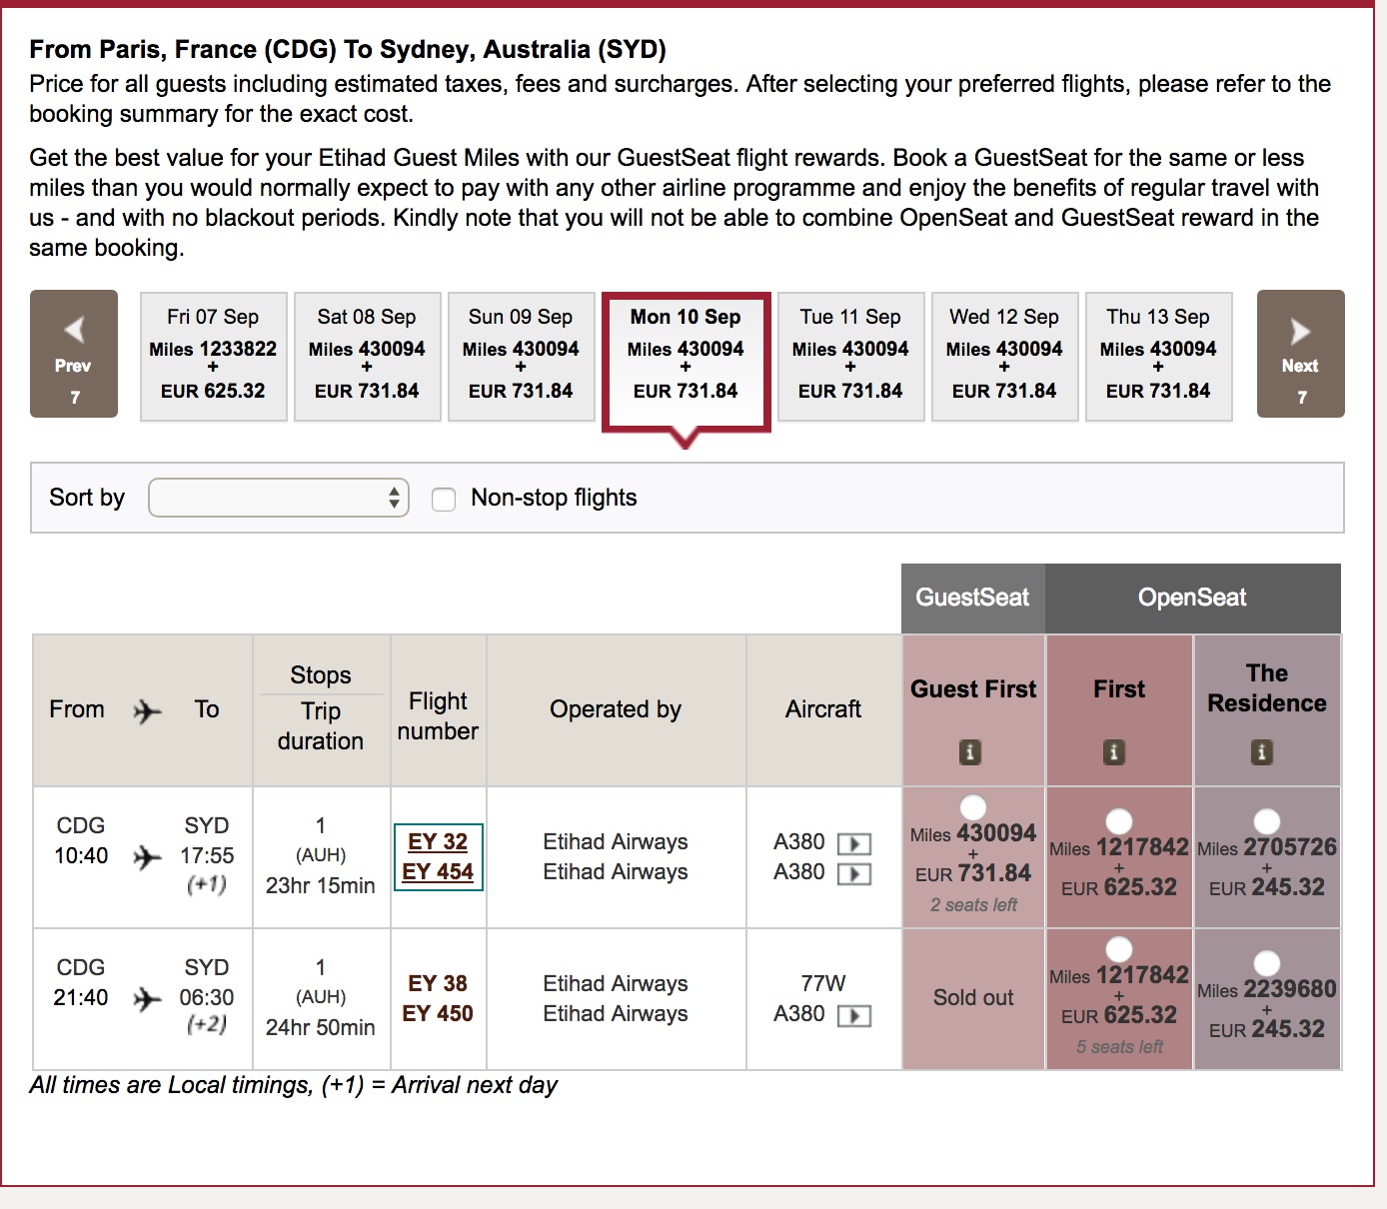Click the Guest First info icon
This screenshot has height=1209, width=1387.
click(x=969, y=751)
